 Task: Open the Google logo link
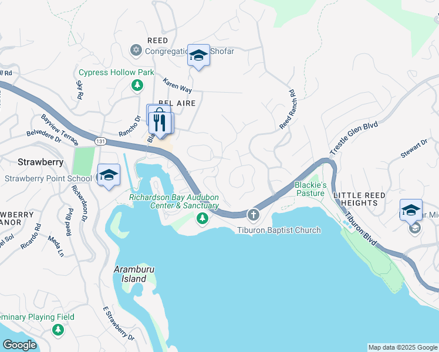pos(19,345)
